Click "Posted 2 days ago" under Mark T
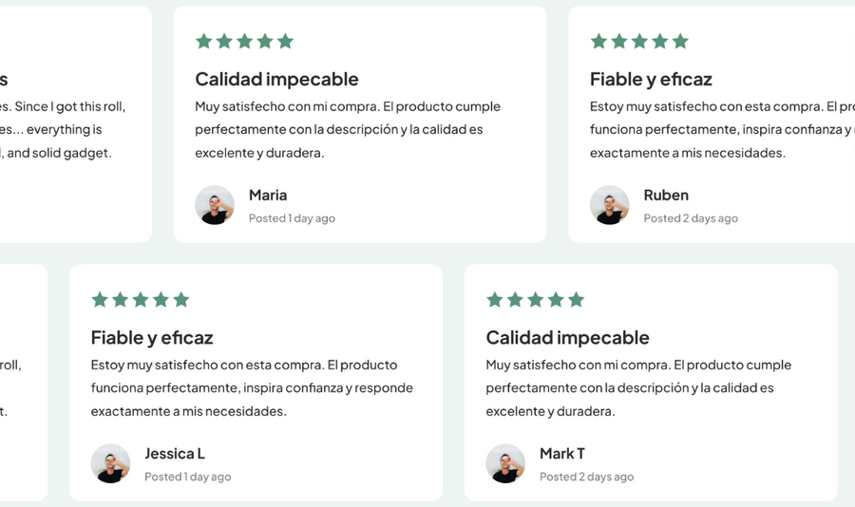Screen dimensions: 855x507 tap(586, 477)
